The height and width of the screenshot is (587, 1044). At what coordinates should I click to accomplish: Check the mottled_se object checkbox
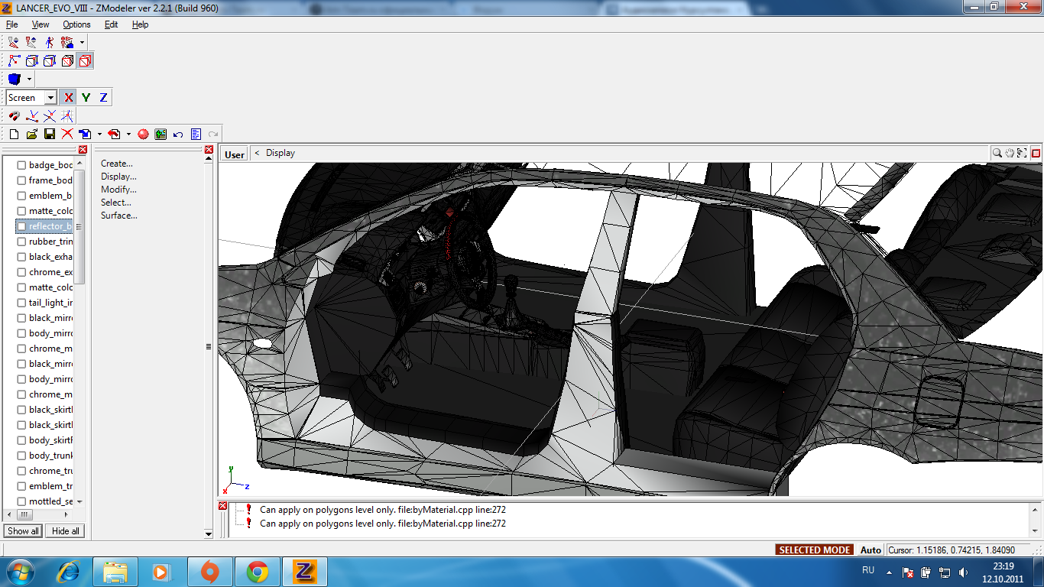(x=21, y=501)
